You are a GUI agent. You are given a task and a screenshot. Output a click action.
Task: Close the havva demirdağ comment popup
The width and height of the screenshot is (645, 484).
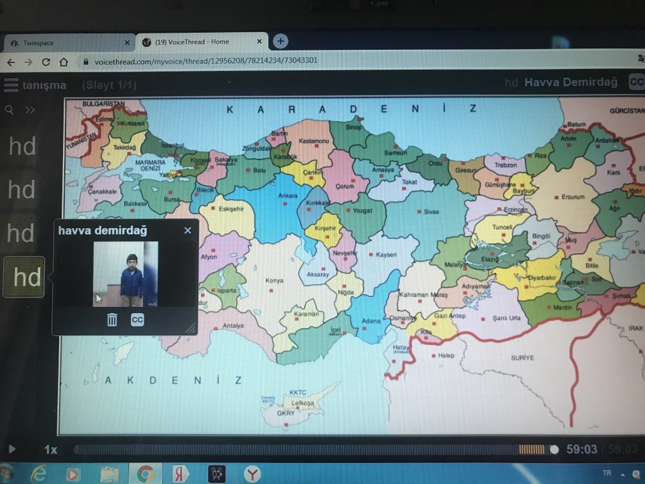click(x=187, y=231)
